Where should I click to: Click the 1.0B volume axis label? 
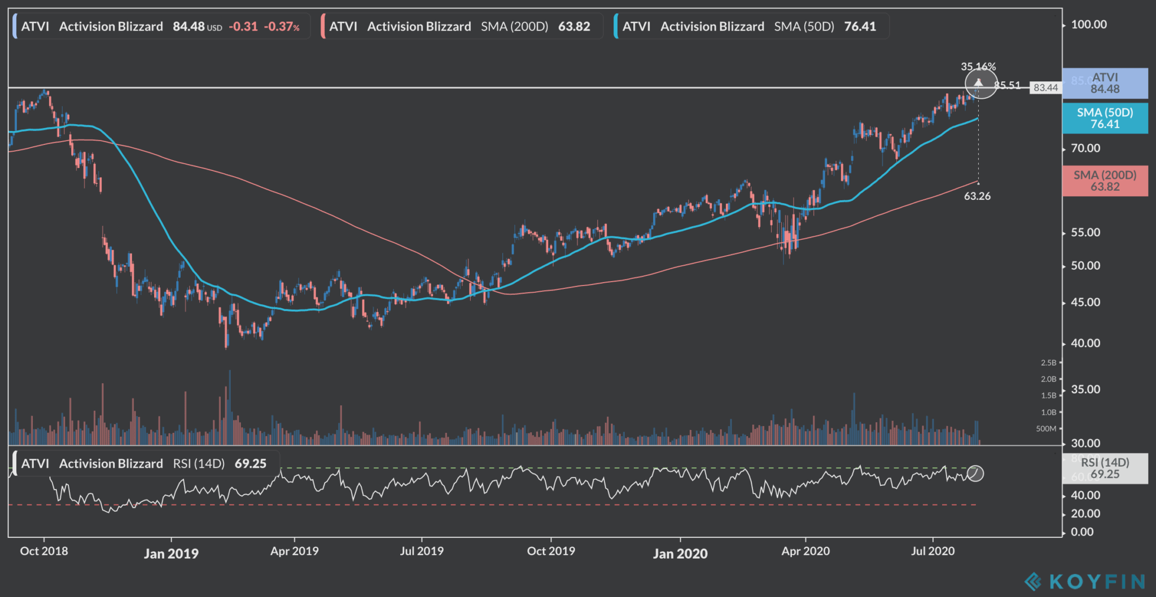[x=1048, y=412]
